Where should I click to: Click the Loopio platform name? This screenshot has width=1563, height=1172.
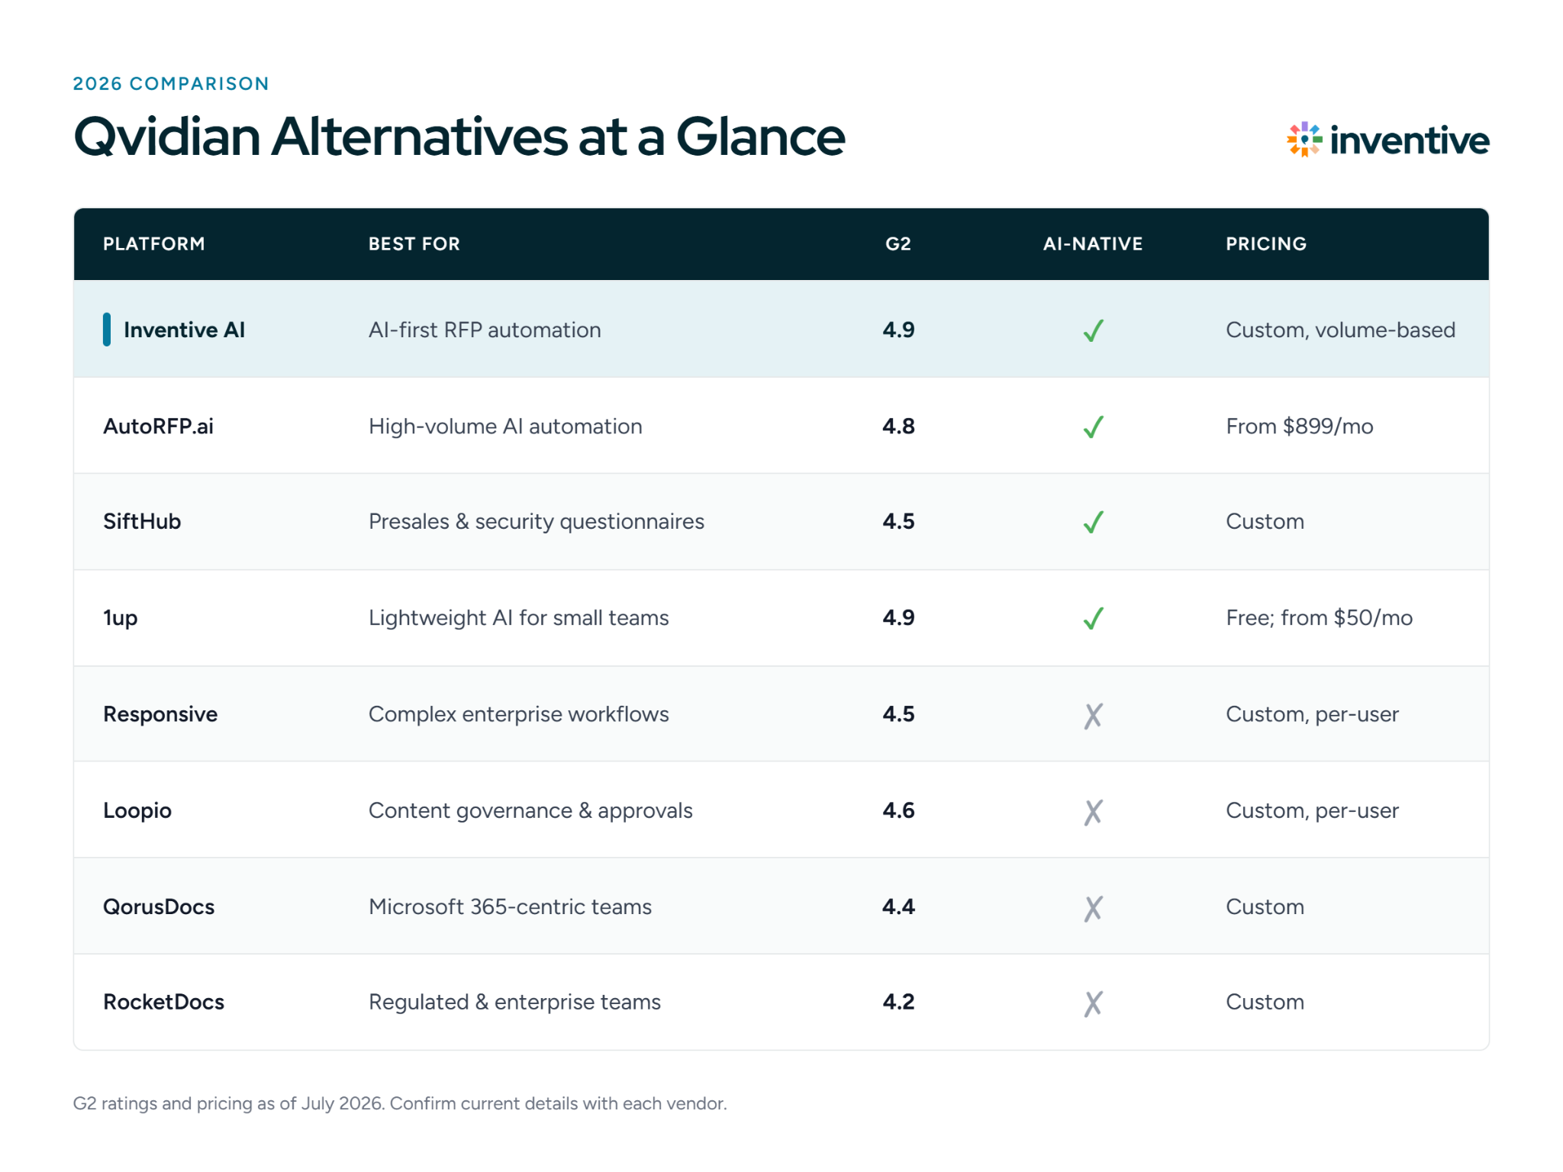137,810
